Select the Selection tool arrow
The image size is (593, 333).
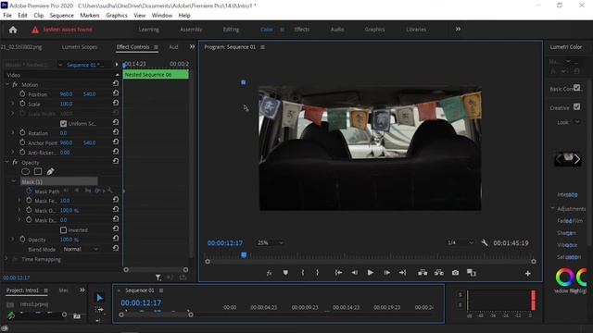pos(99,298)
